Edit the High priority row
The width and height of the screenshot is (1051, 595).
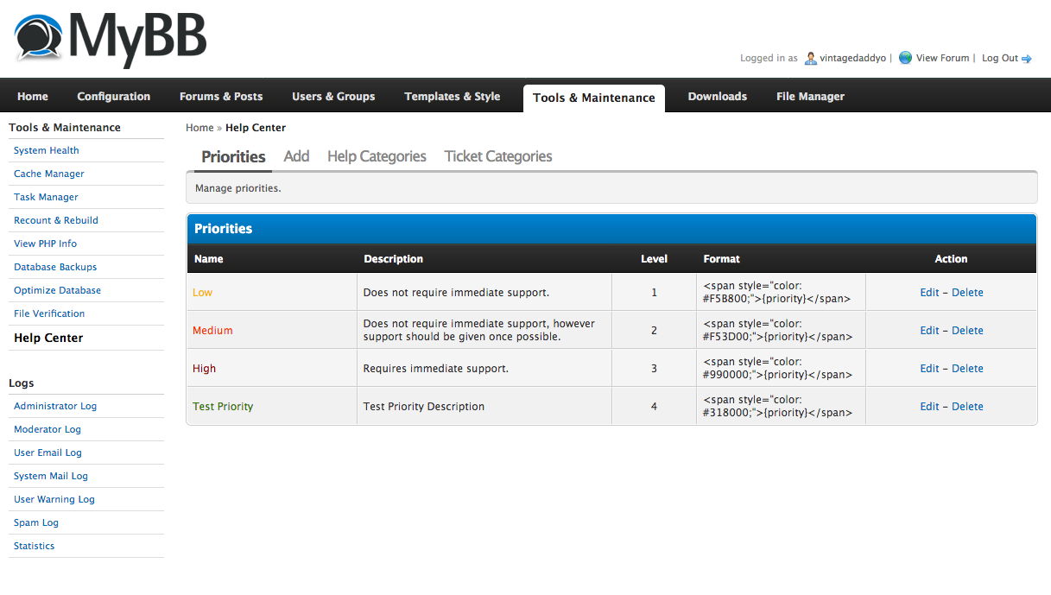click(929, 369)
